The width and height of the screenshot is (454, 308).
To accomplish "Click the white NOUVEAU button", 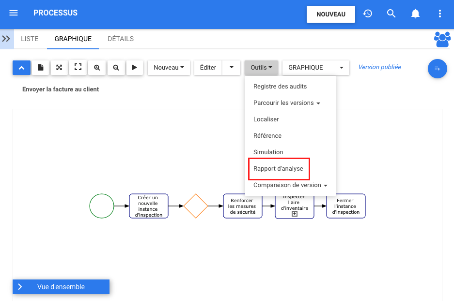I will pos(330,14).
